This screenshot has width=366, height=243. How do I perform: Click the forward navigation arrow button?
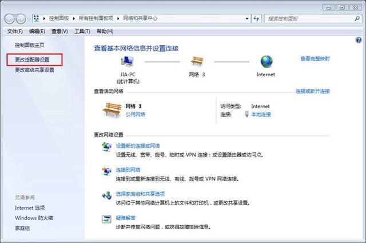point(21,19)
